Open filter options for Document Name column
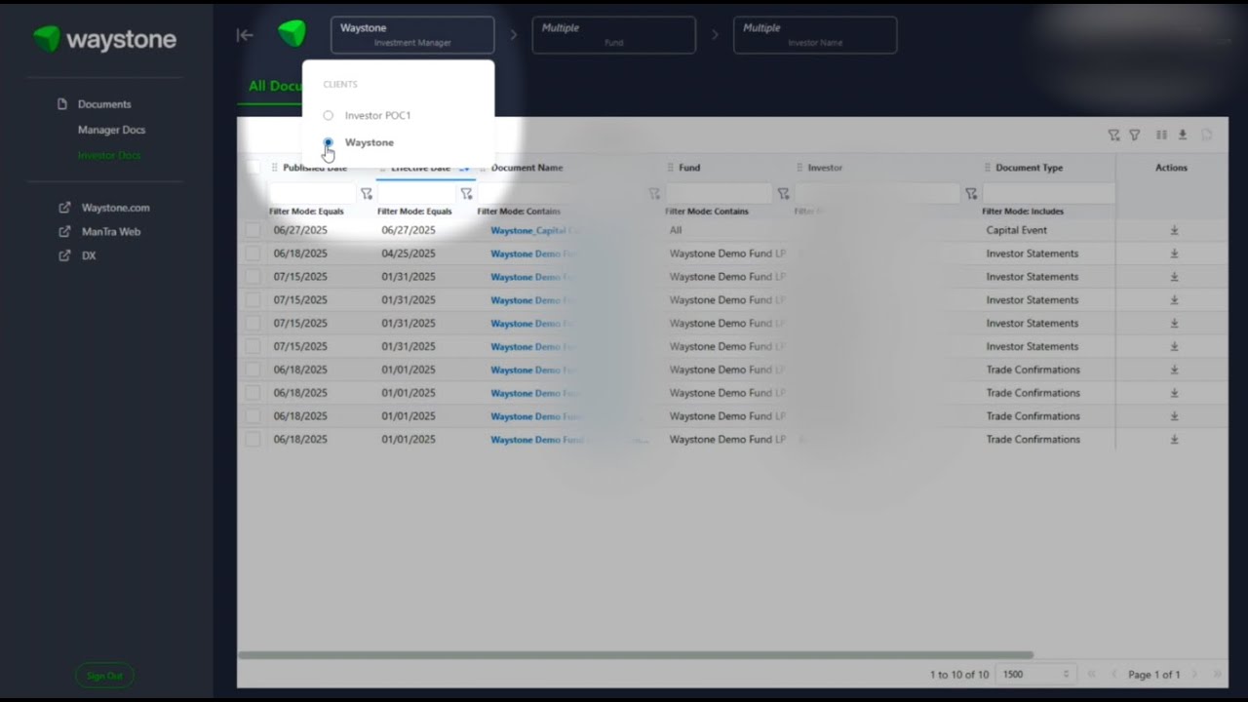The height and width of the screenshot is (702, 1248). [x=654, y=194]
